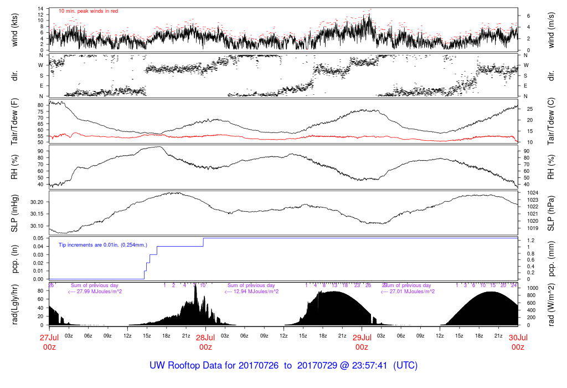Click the '12.94 MJoules/m^2' daily sum

256,292
